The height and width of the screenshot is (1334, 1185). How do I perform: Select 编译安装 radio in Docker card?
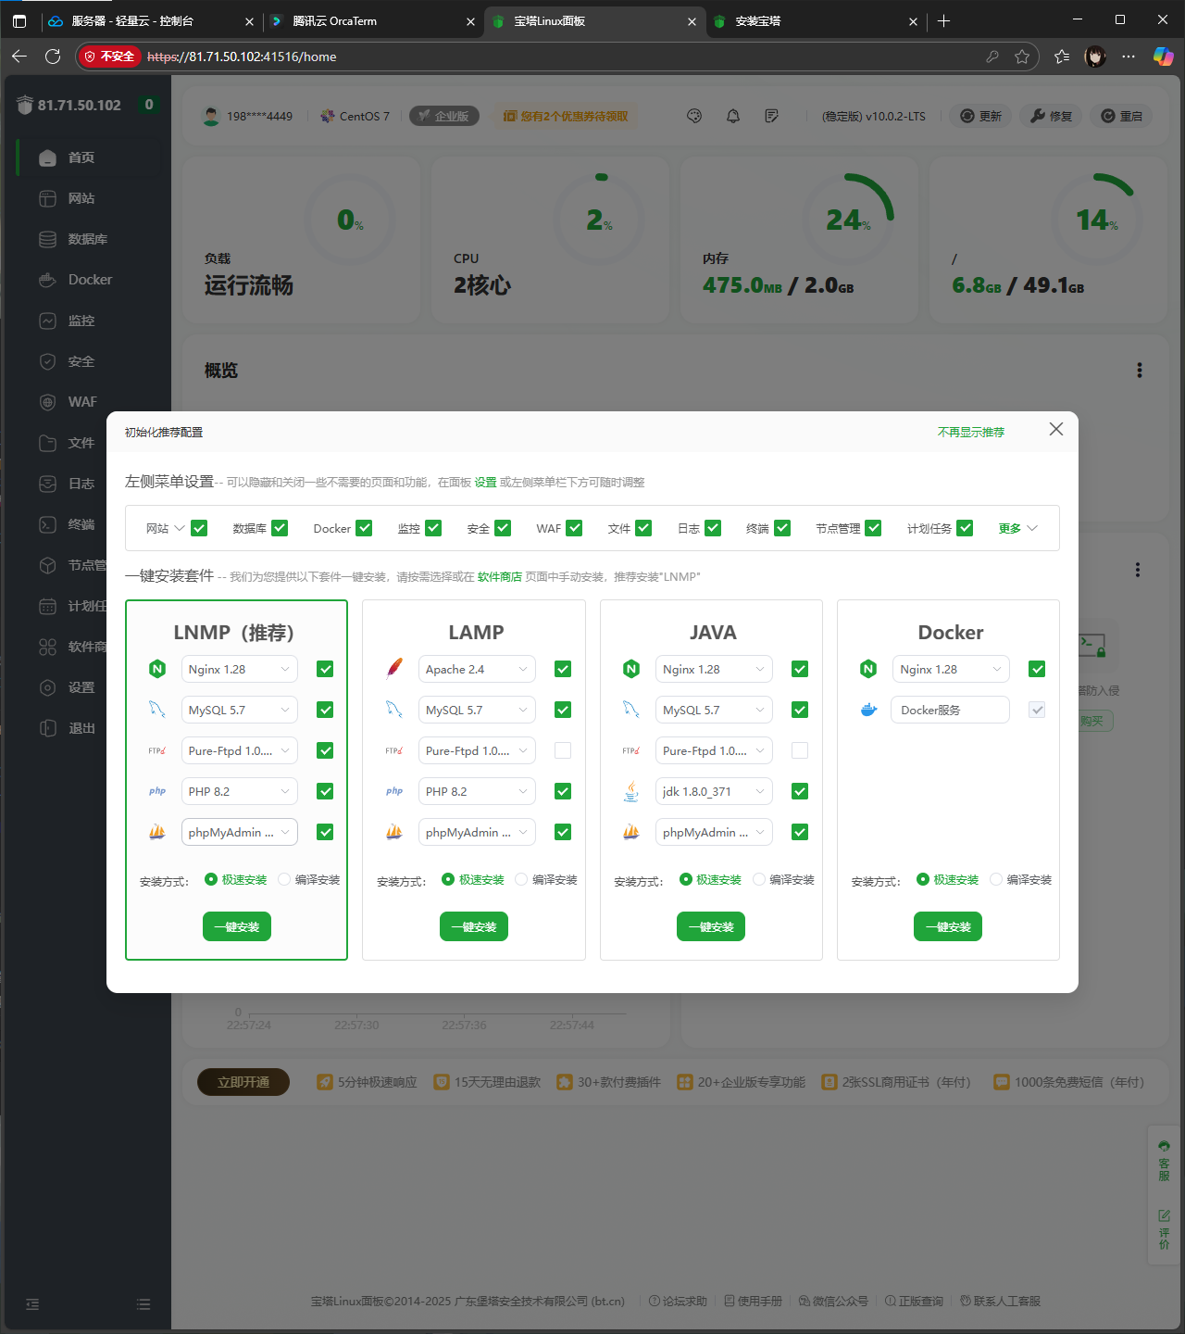(x=996, y=879)
